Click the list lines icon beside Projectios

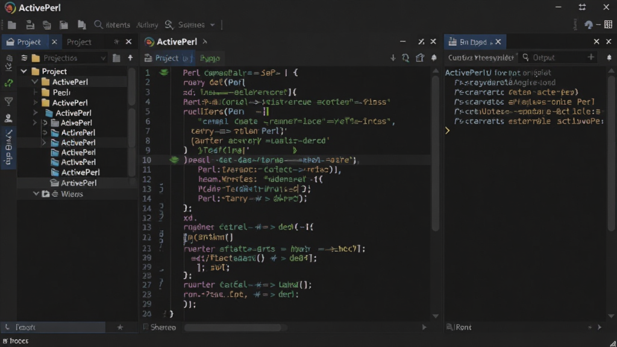point(24,58)
